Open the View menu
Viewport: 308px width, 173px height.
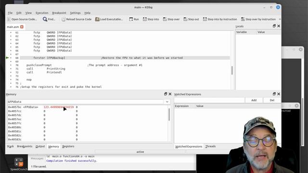coord(28,13)
